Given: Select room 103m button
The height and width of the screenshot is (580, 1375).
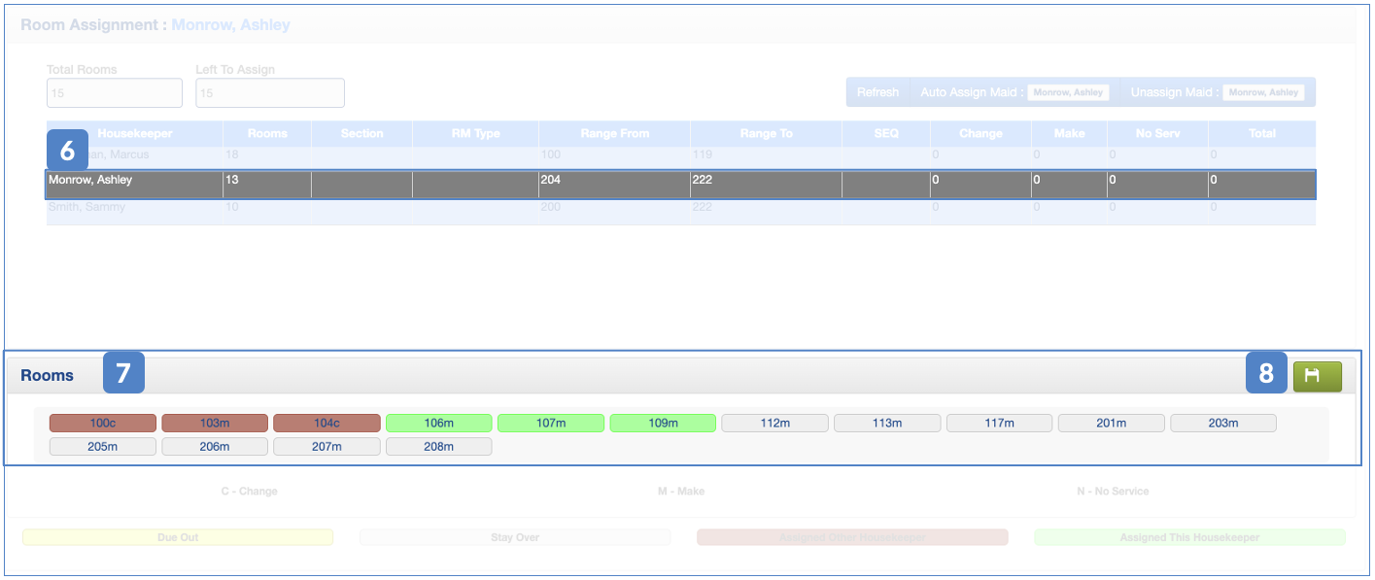Looking at the screenshot, I should pos(215,423).
